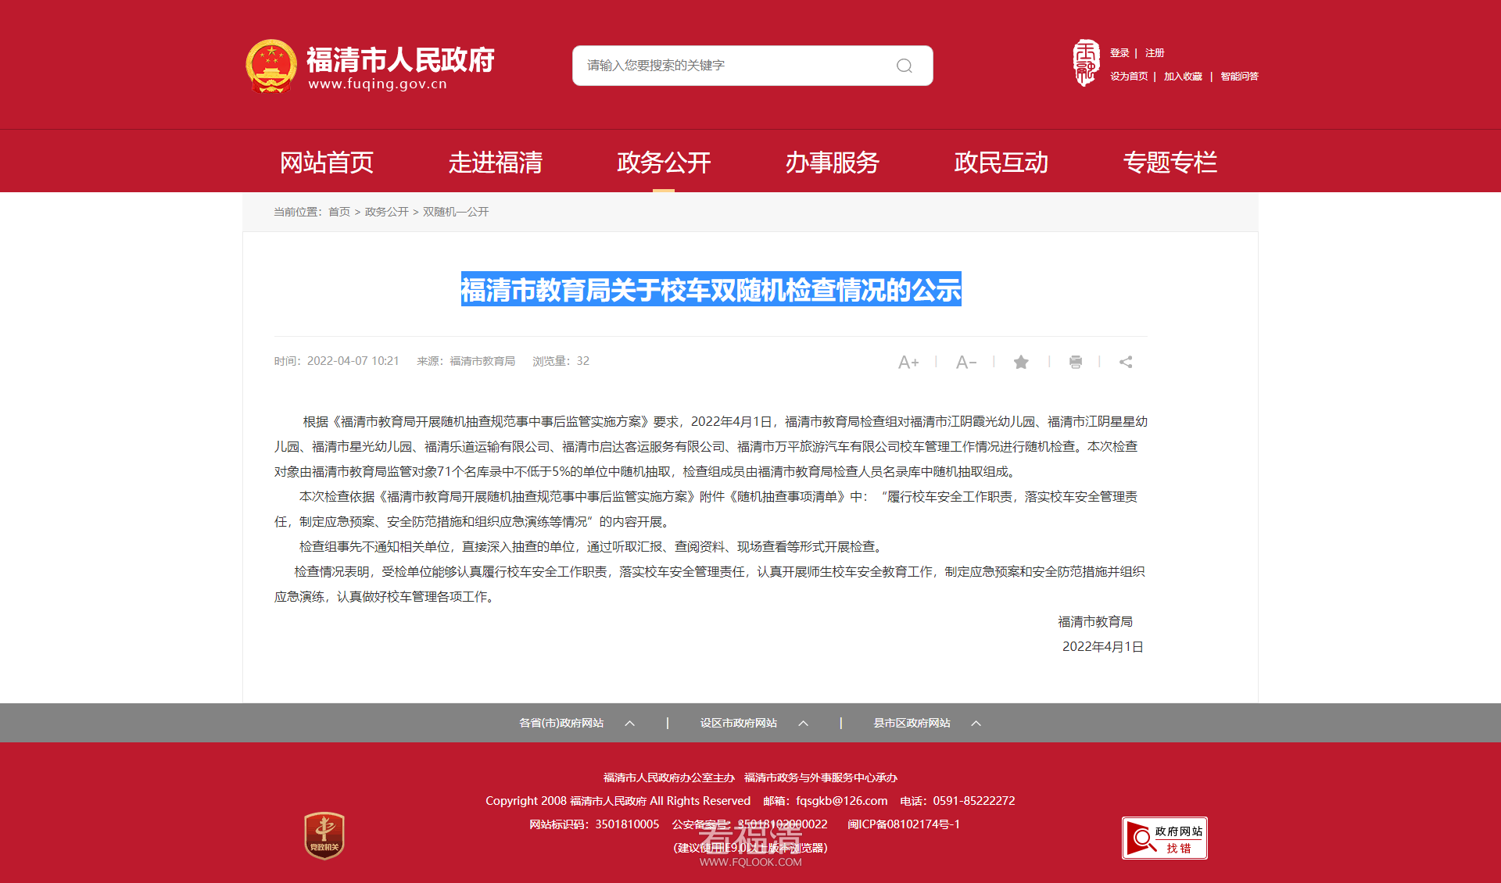
Task: Click the 登录 link
Action: [x=1119, y=53]
